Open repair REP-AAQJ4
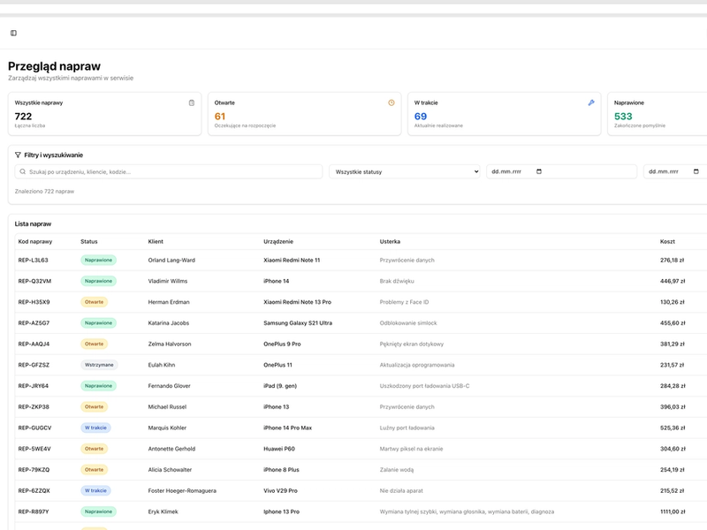Viewport: 707px width, 530px height. (x=34, y=344)
